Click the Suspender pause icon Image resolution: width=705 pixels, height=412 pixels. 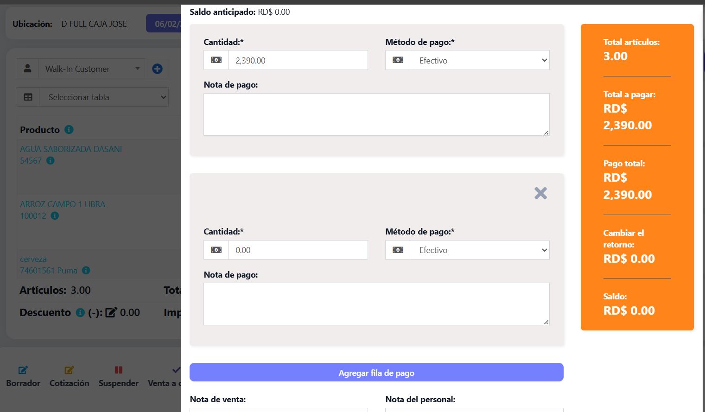click(119, 370)
